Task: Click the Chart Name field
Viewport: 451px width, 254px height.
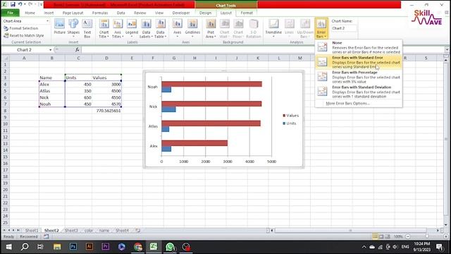Action: [x=344, y=28]
